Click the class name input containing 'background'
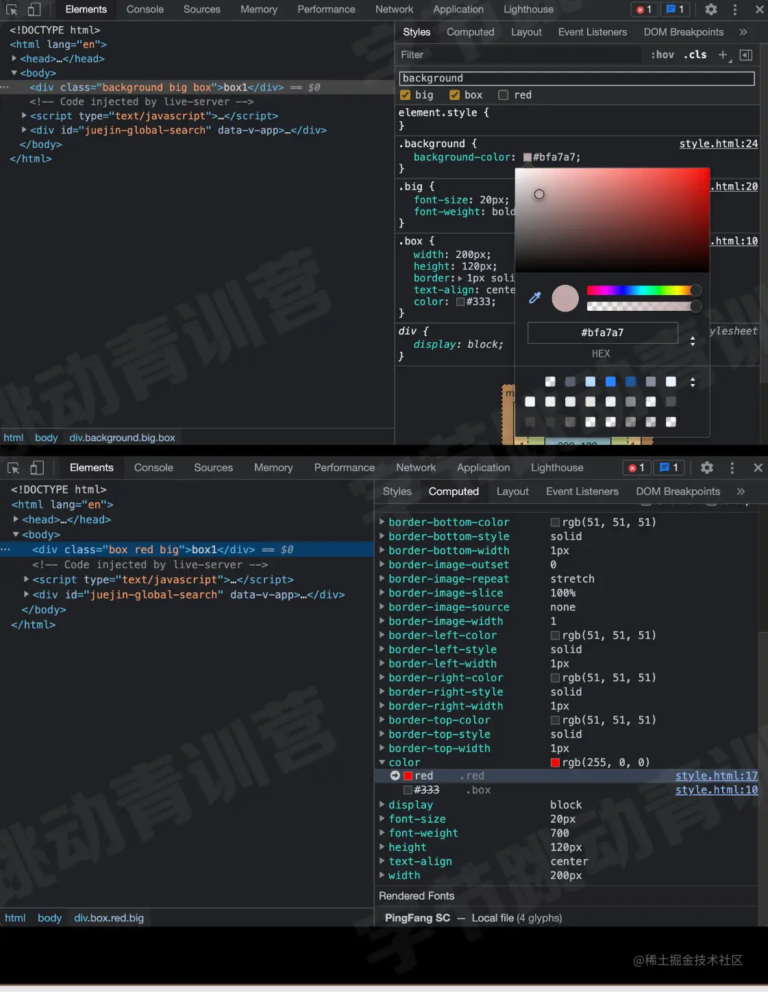 pyautogui.click(x=577, y=79)
